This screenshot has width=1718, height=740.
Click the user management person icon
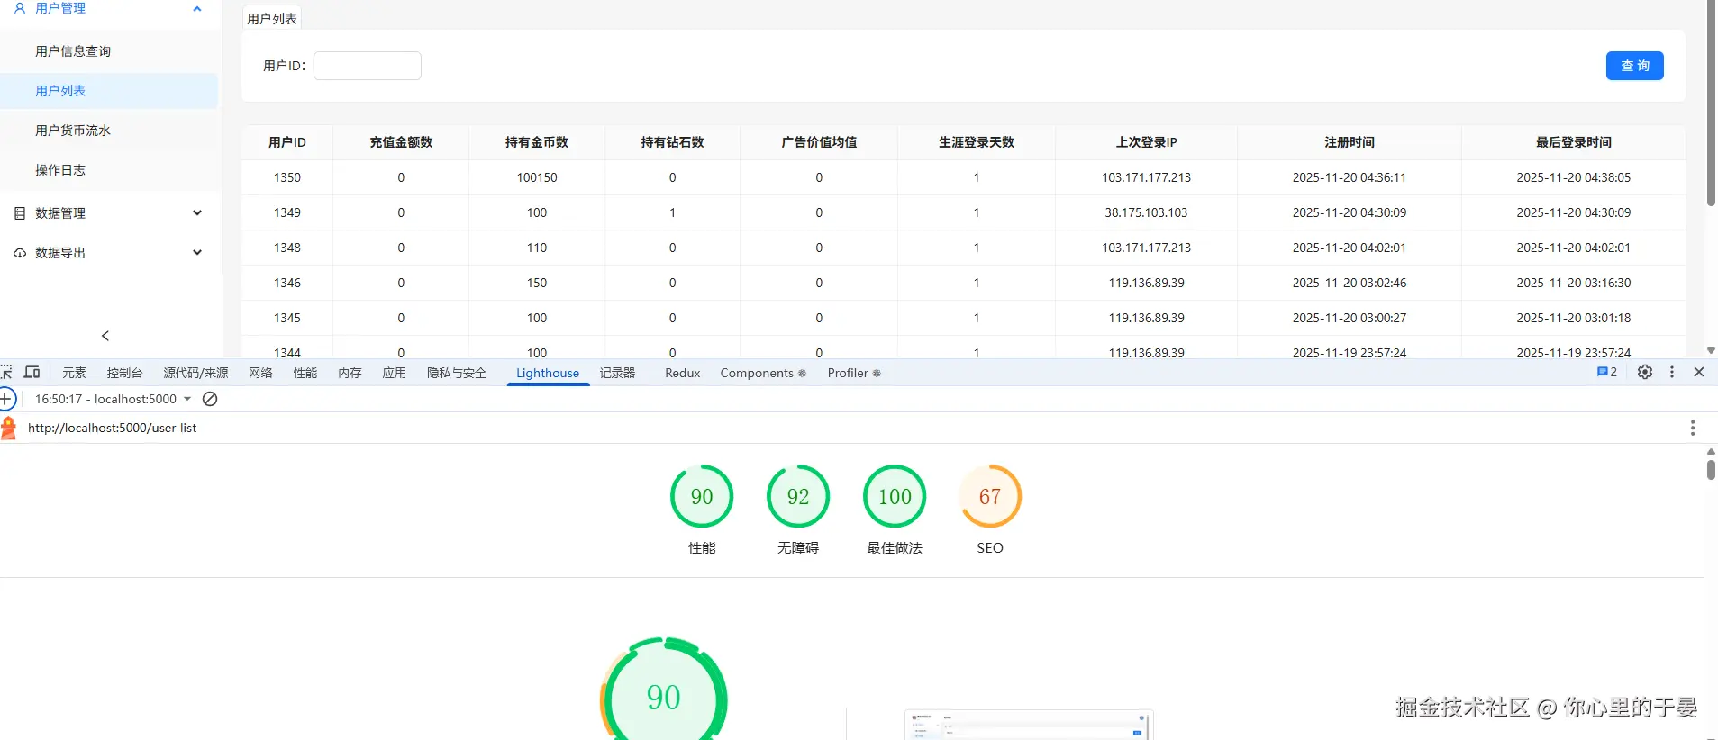click(20, 8)
